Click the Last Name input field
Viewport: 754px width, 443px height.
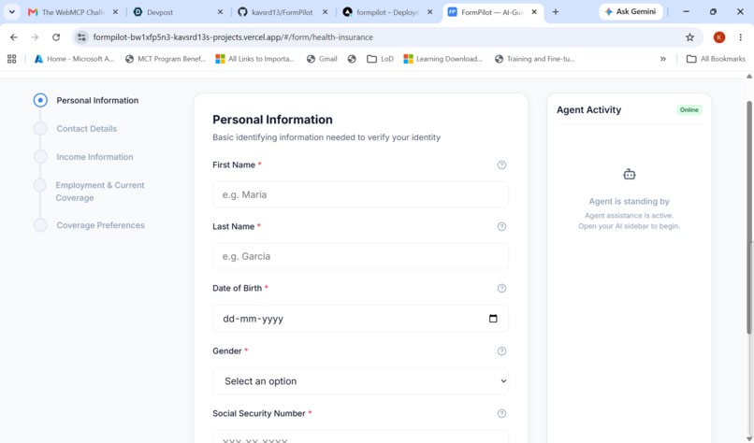click(x=360, y=256)
